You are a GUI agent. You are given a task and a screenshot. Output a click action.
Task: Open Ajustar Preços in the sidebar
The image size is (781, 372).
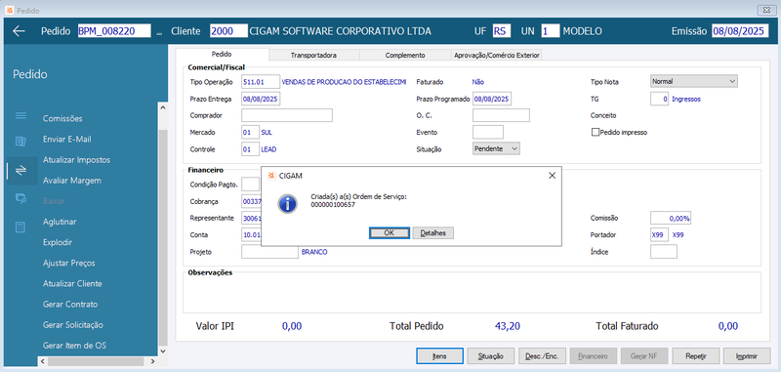(69, 263)
